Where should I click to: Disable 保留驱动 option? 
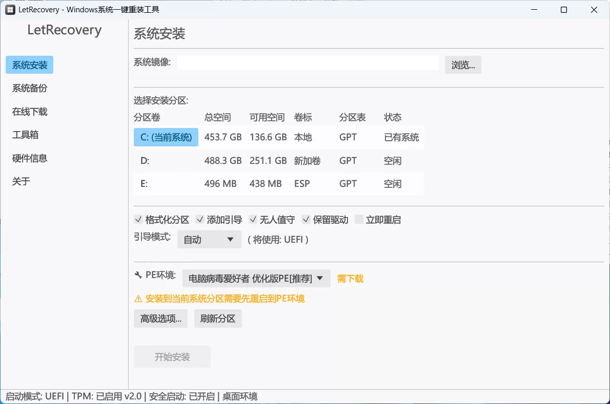click(306, 219)
